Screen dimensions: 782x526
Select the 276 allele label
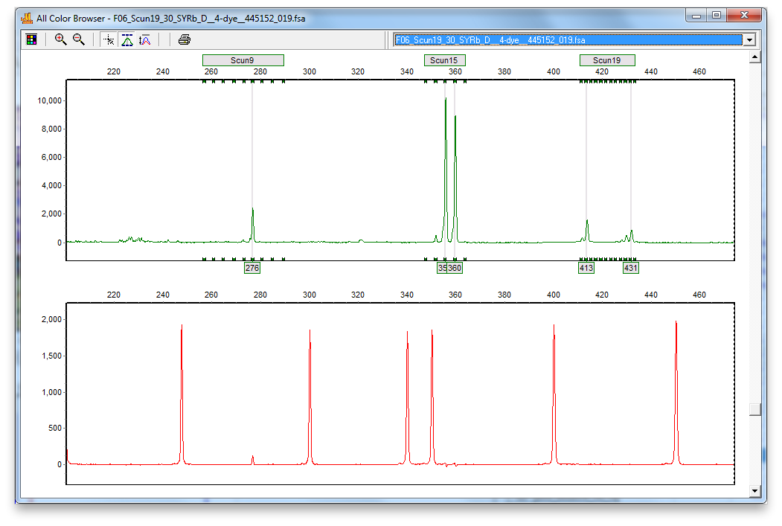(252, 268)
